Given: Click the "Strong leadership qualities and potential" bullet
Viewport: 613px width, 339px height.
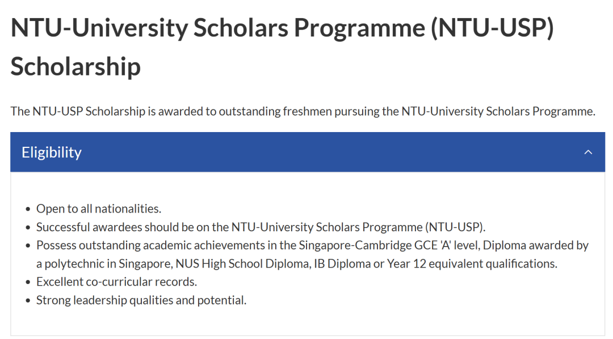Looking at the screenshot, I should pyautogui.click(x=141, y=300).
